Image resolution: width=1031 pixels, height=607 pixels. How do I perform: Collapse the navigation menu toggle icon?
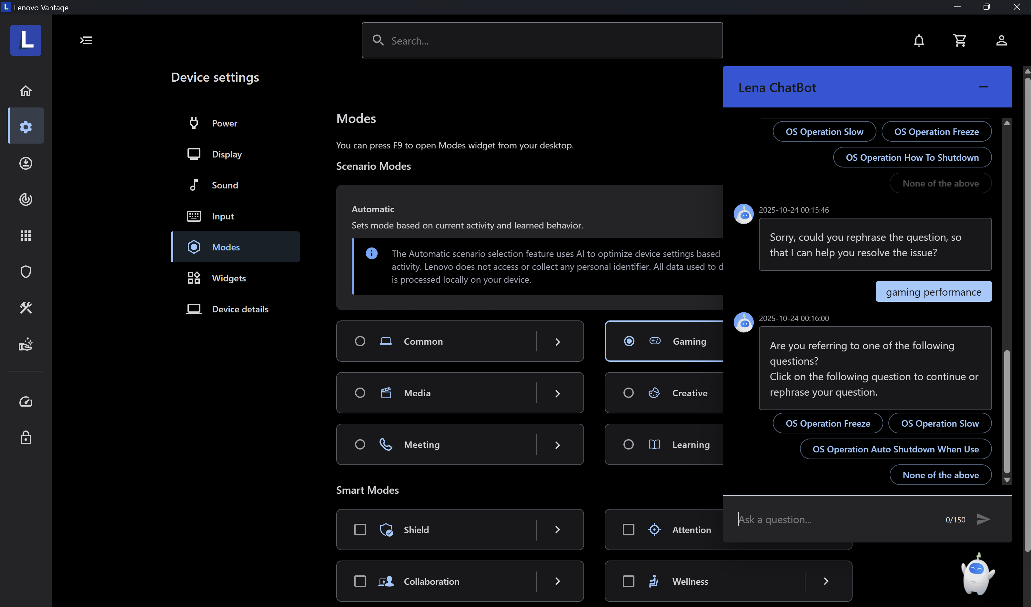86,40
